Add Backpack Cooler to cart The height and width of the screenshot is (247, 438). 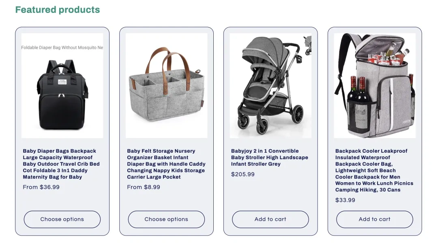(374, 219)
